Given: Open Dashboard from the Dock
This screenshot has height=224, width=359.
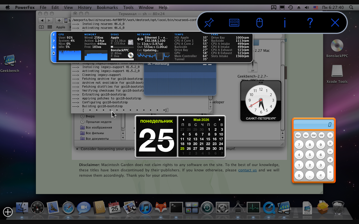Looking at the screenshot, I should (38, 208).
